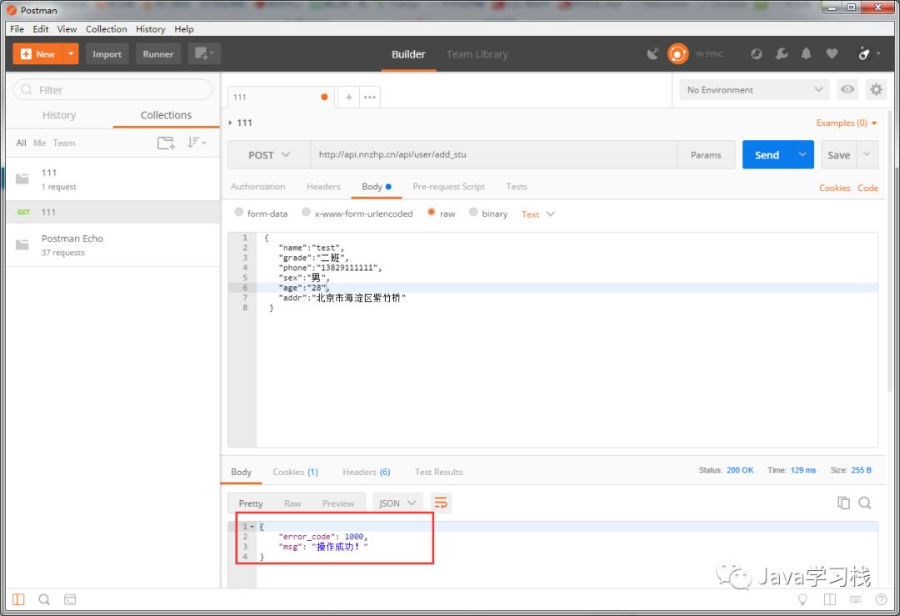Open the Help menu
Viewport: 900px width, 616px height.
(183, 28)
